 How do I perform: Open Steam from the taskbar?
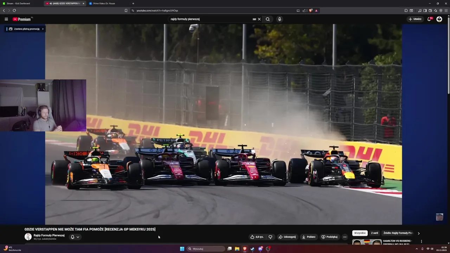(x=252, y=249)
